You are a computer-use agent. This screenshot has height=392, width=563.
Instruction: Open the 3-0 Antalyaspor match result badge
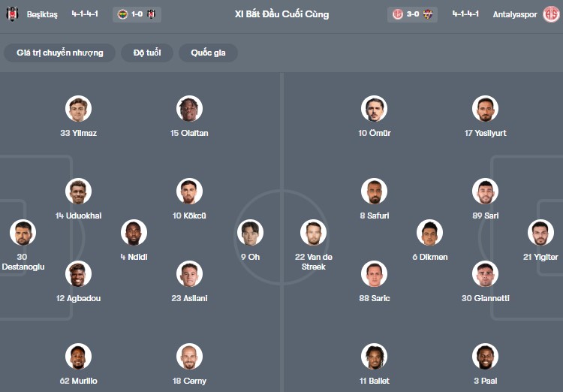tap(412, 14)
